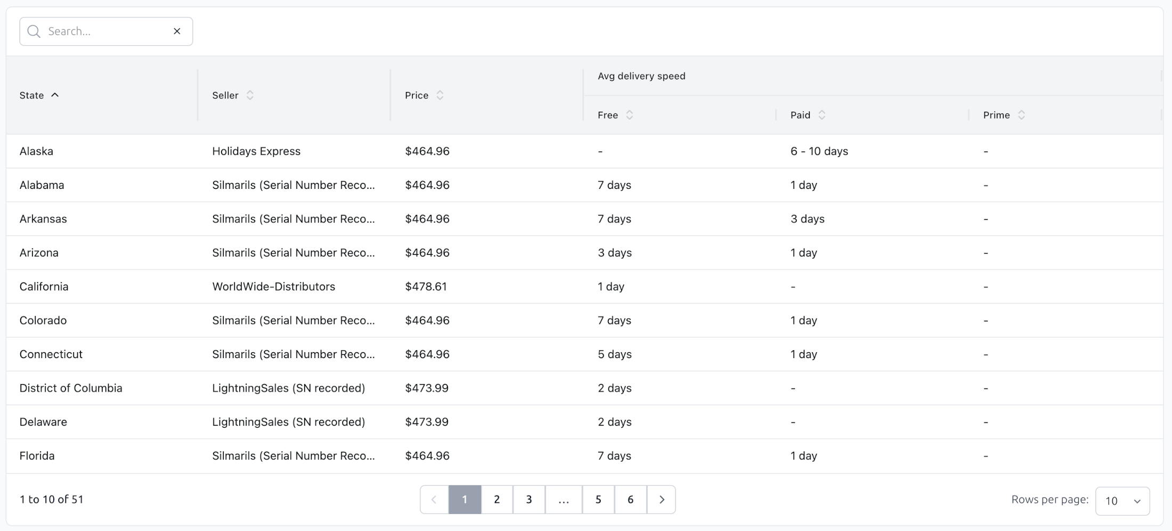
Task: Open Rows per page dropdown
Action: [1122, 501]
